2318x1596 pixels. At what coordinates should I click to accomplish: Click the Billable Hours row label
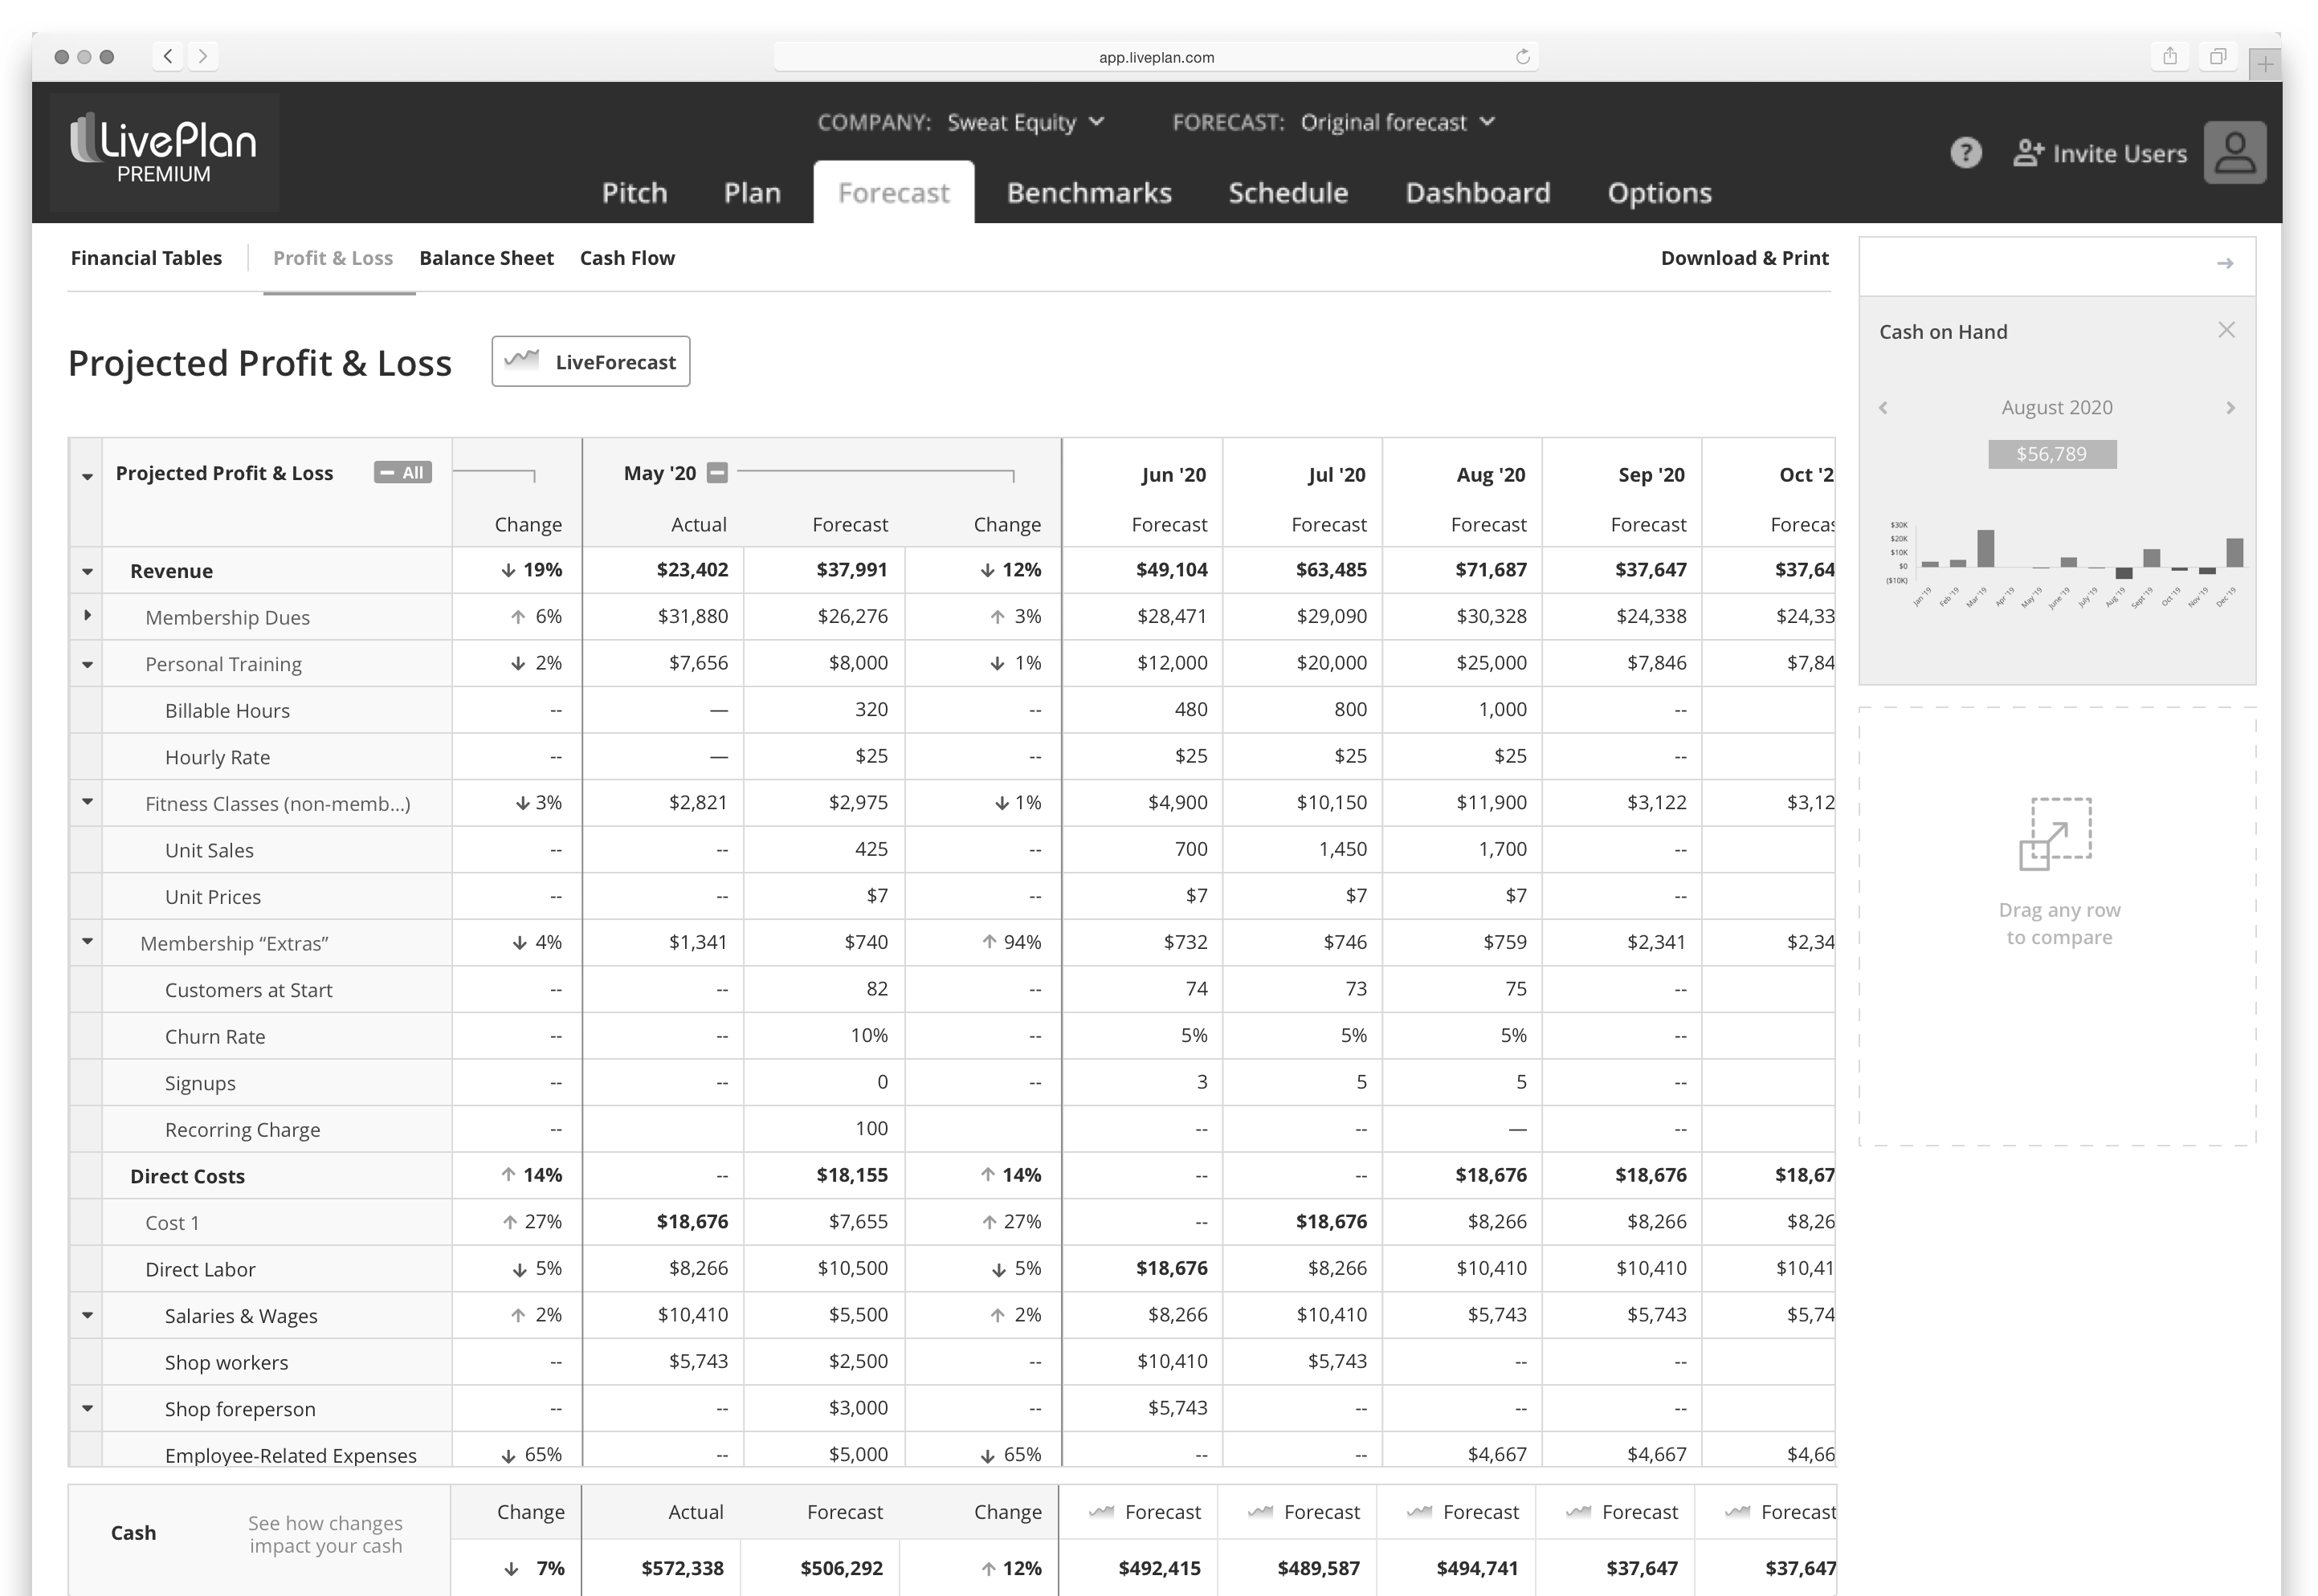tap(227, 711)
